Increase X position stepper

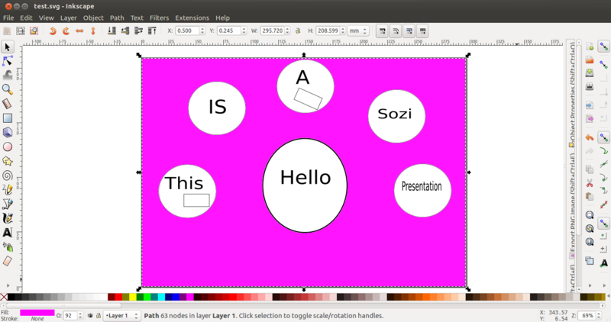click(202, 29)
